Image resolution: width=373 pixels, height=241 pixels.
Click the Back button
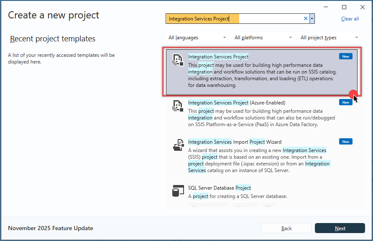coord(286,228)
